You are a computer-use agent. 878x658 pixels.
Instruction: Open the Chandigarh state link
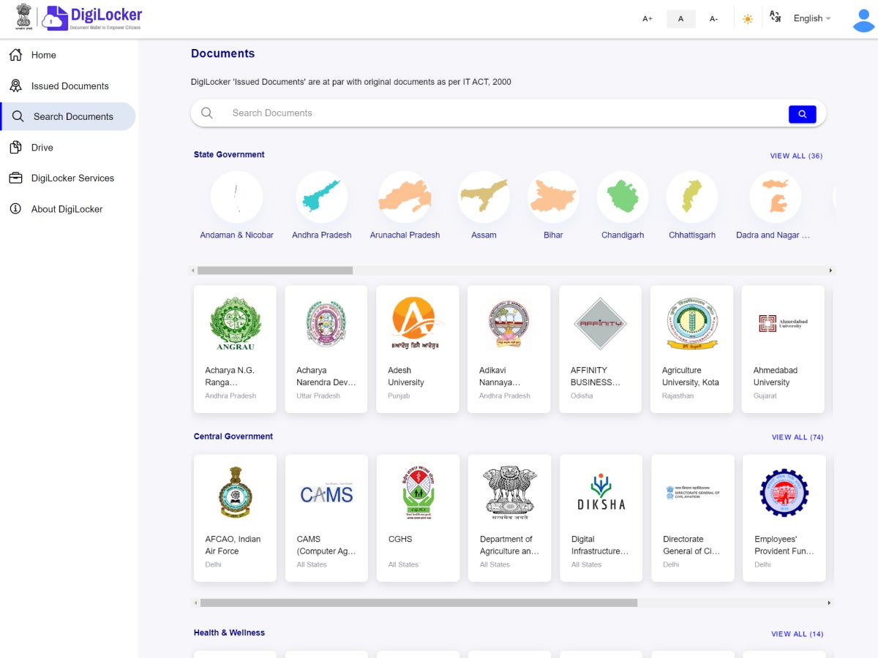point(623,235)
